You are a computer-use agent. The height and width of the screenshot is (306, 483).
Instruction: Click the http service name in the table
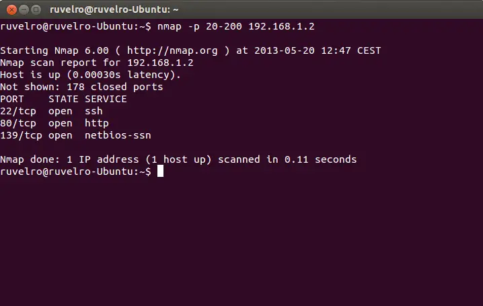[97, 123]
